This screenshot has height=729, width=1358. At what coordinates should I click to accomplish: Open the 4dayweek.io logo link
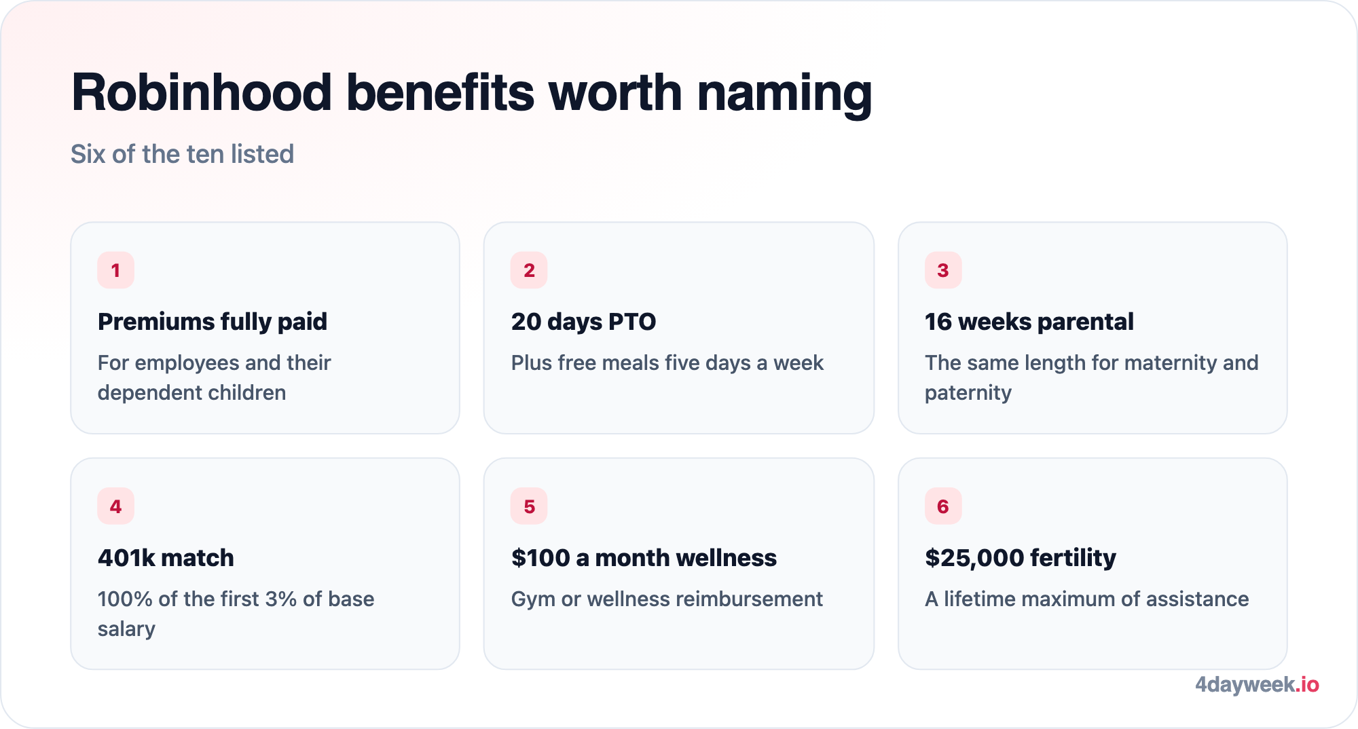tap(1257, 685)
